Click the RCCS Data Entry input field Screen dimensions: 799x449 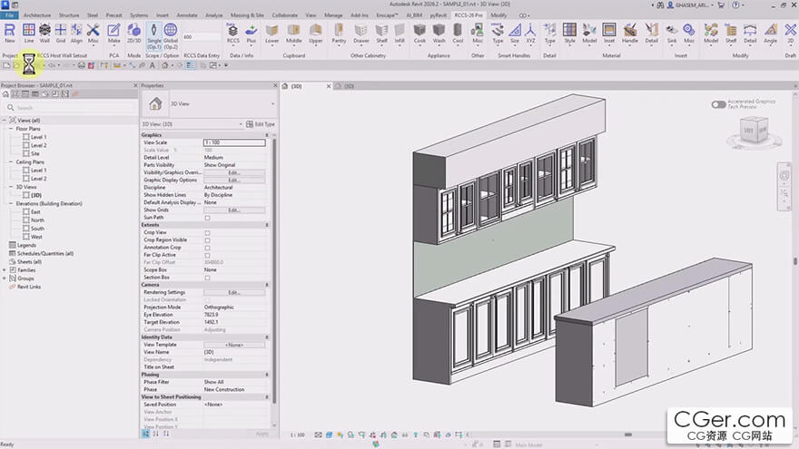tap(201, 37)
